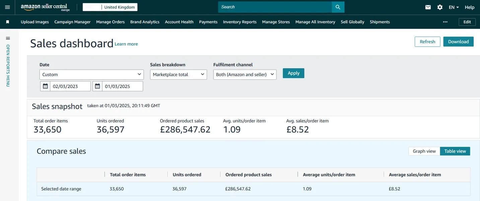
Task: Go to Payments
Action: click(208, 22)
